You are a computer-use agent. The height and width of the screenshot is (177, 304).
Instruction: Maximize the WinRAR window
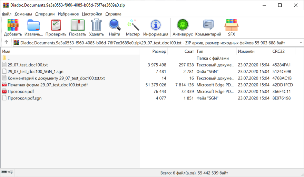click(x=280, y=5)
